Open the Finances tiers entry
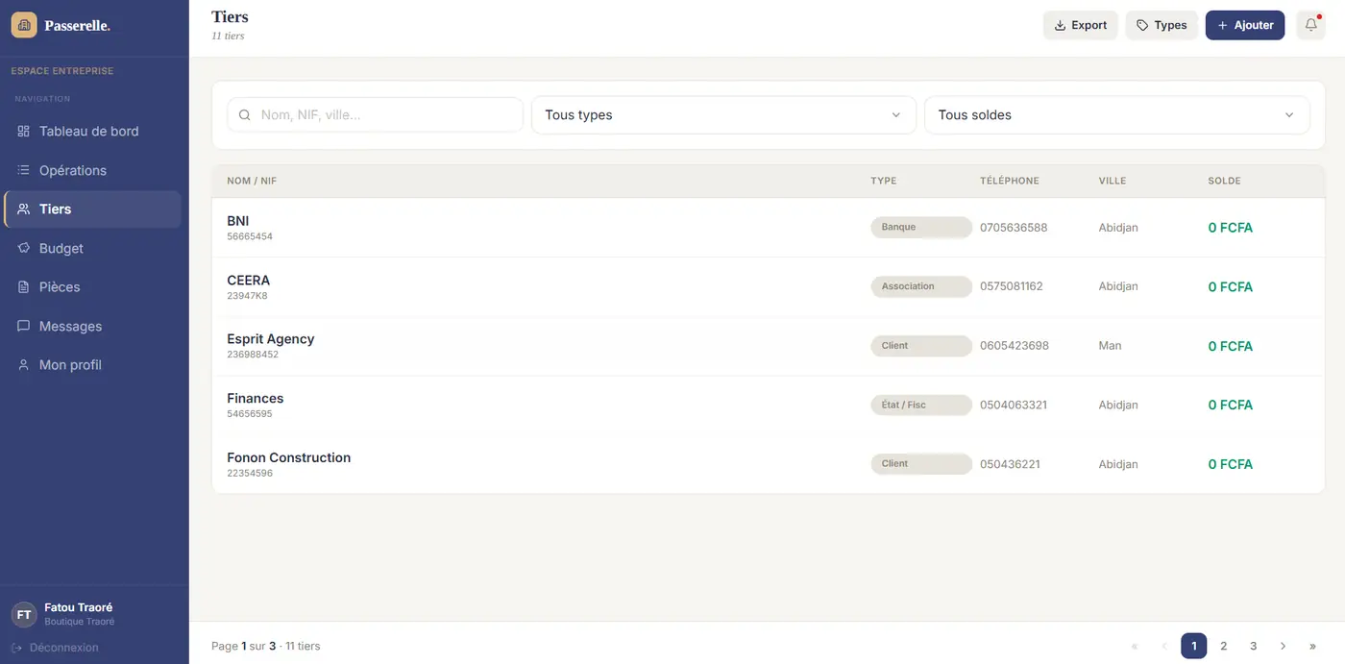Screen dimensions: 1345x664 click(769, 406)
